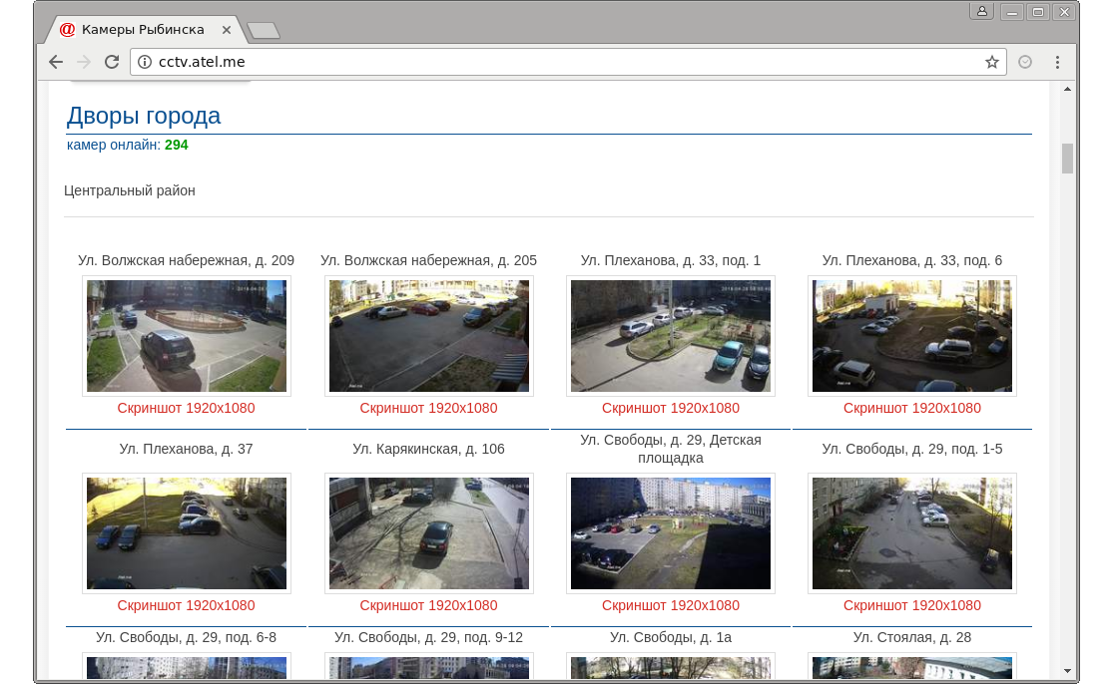Click the scroll down arrow on page scrollbar
This screenshot has height=684, width=1113.
(x=1067, y=671)
